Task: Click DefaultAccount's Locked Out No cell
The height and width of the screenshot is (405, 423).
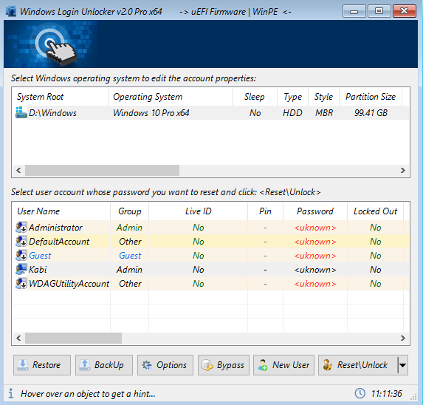Action: (375, 242)
